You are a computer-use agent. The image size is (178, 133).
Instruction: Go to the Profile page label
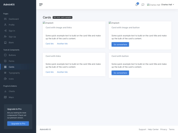pyautogui.click(x=12, y=25)
